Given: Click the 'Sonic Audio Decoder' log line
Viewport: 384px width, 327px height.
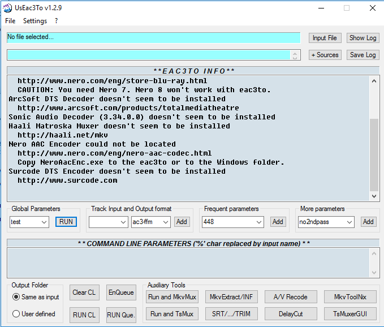Looking at the screenshot, I should coord(142,117).
